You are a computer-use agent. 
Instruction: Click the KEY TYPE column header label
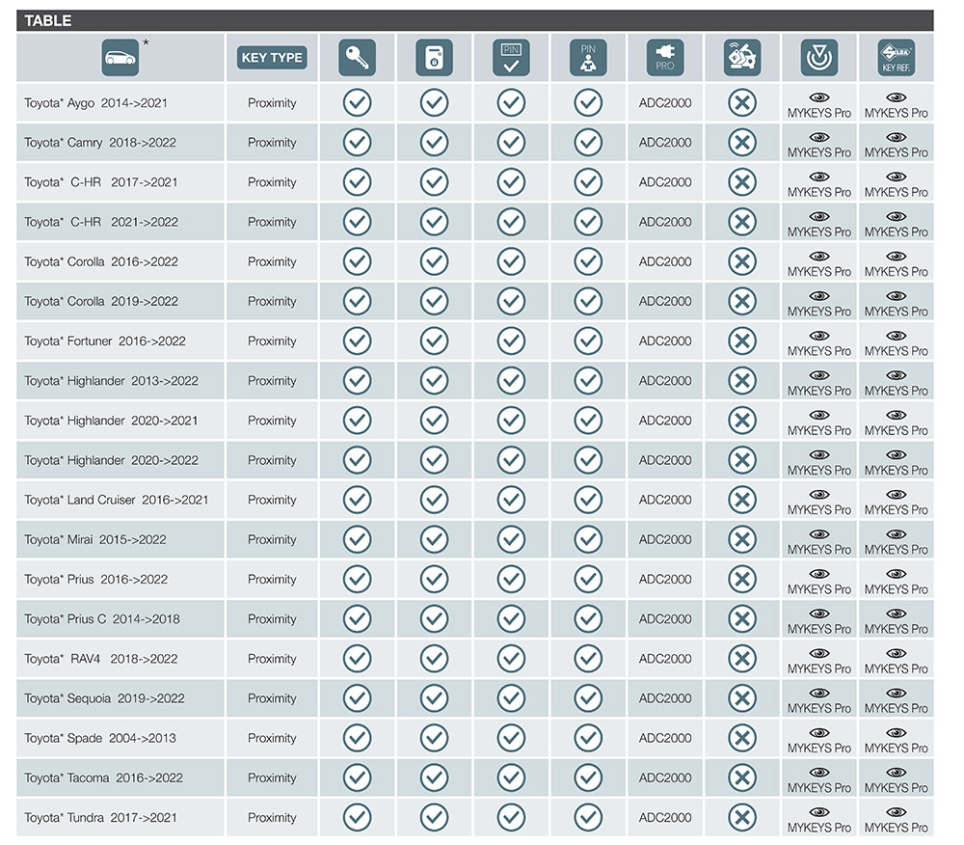click(x=272, y=58)
